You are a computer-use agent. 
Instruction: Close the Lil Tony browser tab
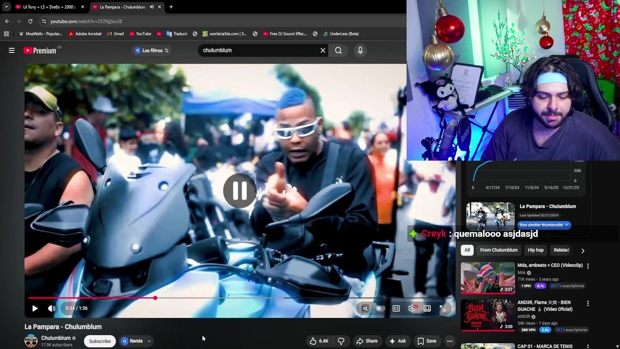pos(82,7)
